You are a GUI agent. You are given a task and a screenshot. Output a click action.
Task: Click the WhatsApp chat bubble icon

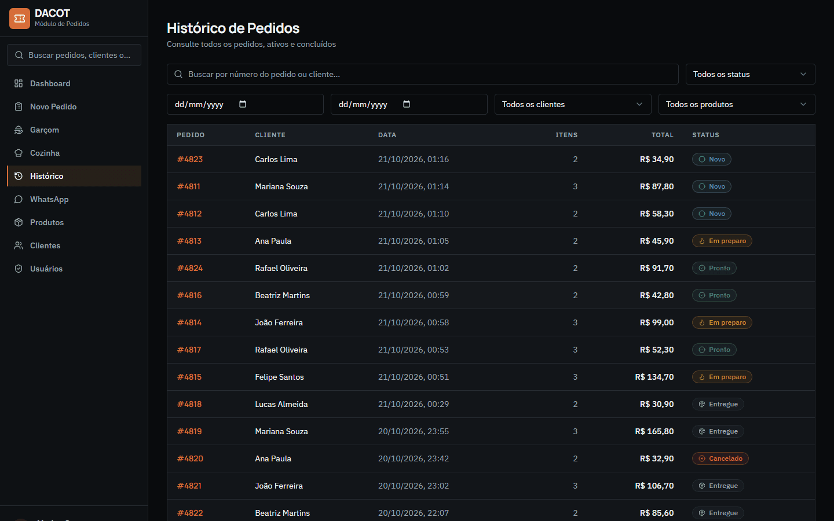tap(19, 199)
